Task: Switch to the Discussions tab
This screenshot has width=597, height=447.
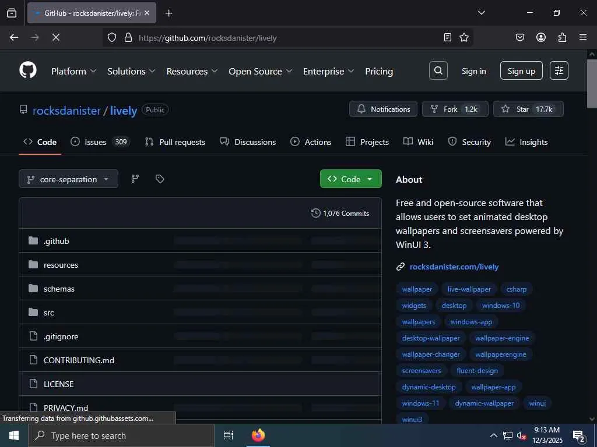Action: click(x=248, y=142)
